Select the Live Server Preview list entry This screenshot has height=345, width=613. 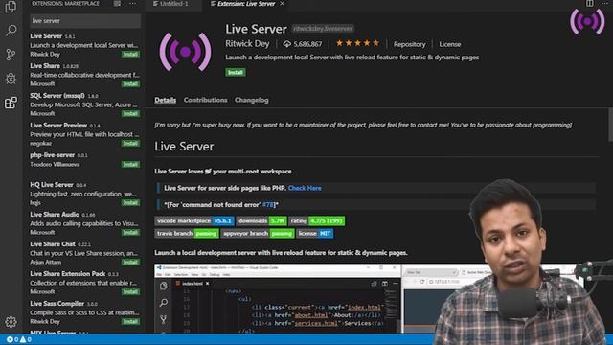click(x=84, y=134)
